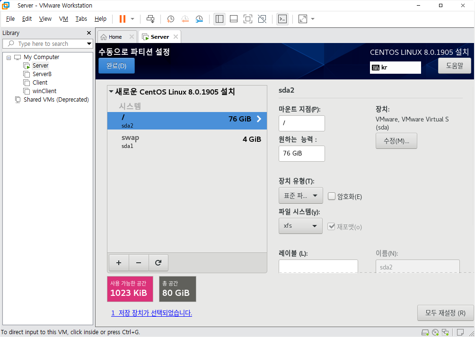Collapse the My Computer tree node
Viewport: 475px width, 337px height.
(9, 57)
